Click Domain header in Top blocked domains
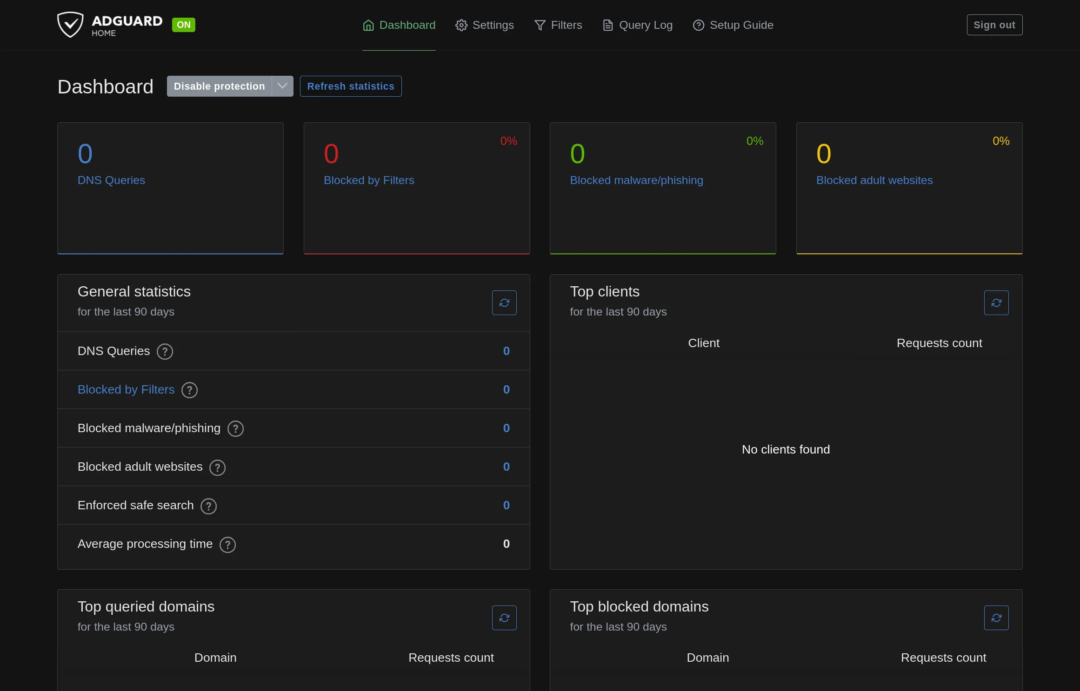Image resolution: width=1080 pixels, height=691 pixels. tap(708, 658)
